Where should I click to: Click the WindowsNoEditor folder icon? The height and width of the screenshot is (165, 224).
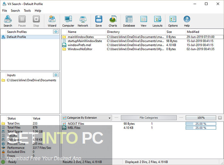pyautogui.click(x=64, y=49)
